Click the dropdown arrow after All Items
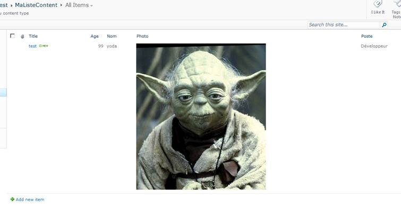The height and width of the screenshot is (205, 401). click(91, 6)
